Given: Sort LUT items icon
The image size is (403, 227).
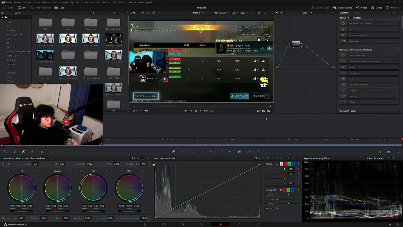Looking at the screenshot, I should point(104,13).
